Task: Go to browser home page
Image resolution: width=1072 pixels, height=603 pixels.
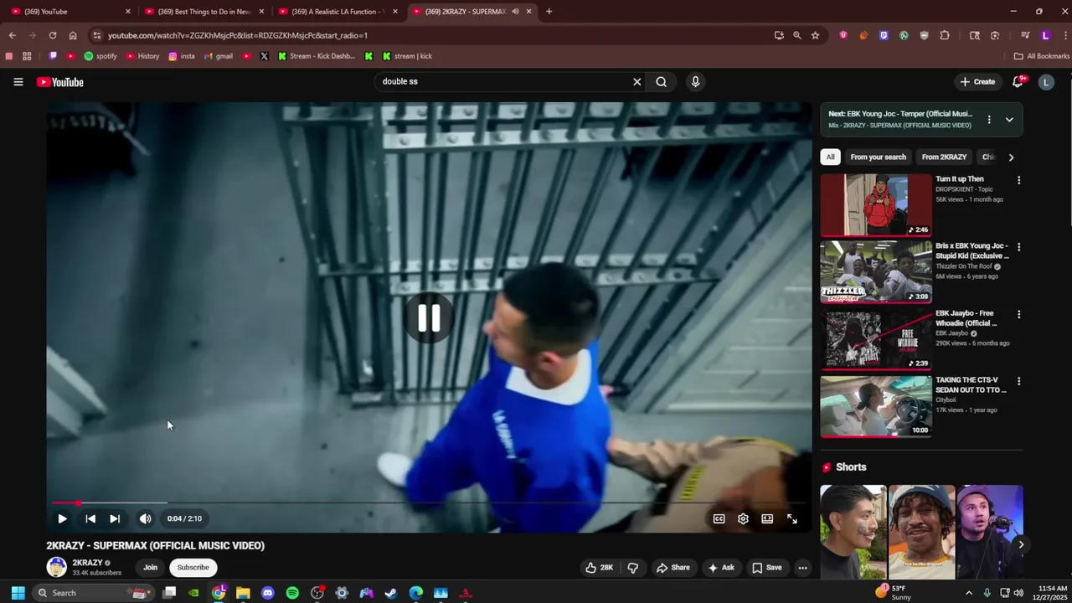Action: (73, 35)
